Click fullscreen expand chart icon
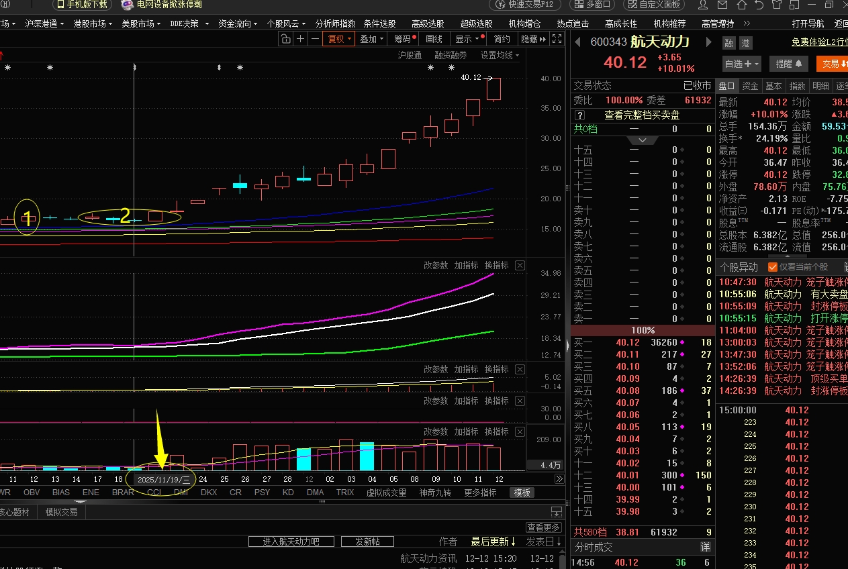This screenshot has width=848, height=569. 557,39
